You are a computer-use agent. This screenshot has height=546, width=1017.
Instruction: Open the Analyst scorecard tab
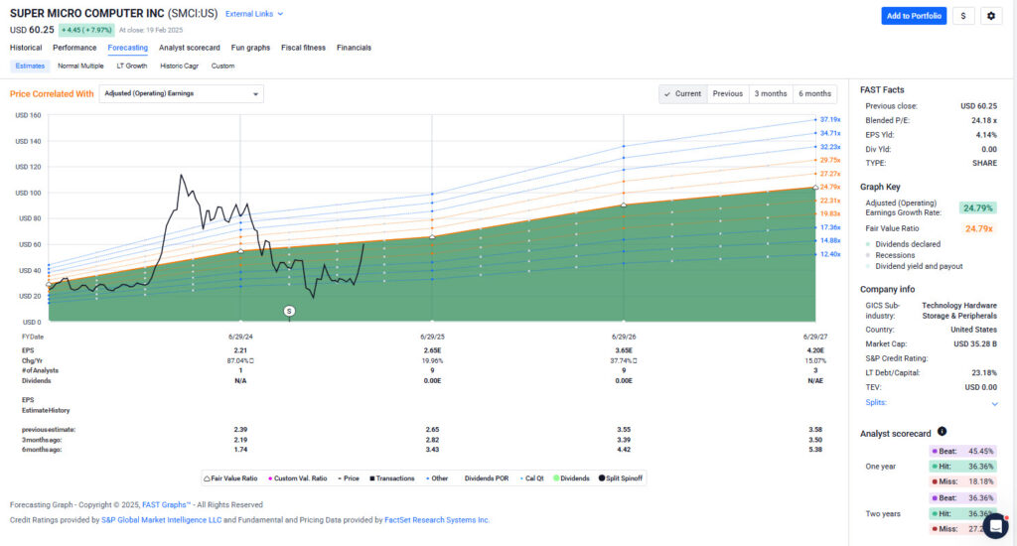coord(190,48)
